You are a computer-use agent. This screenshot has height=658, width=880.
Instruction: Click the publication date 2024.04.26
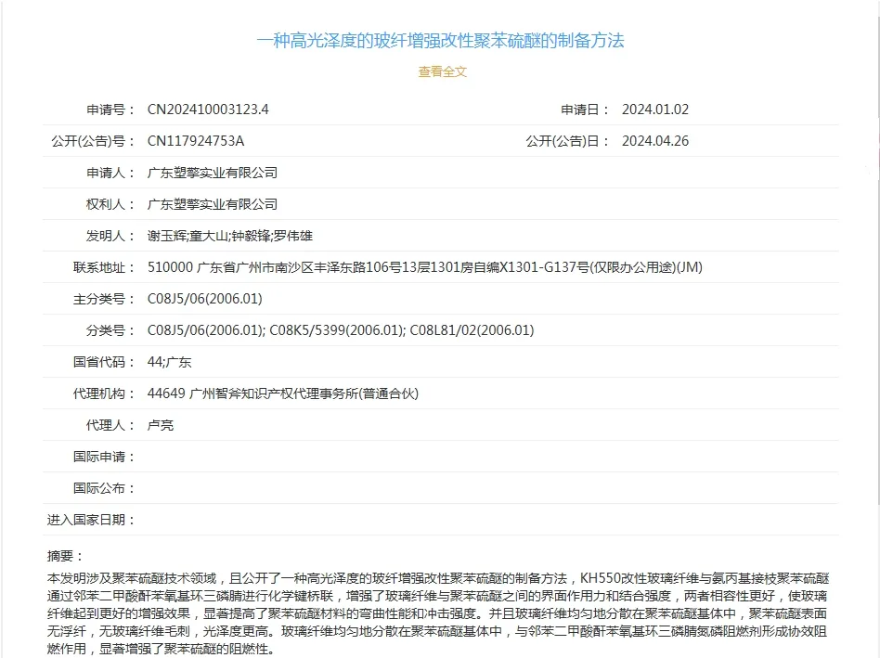654,141
